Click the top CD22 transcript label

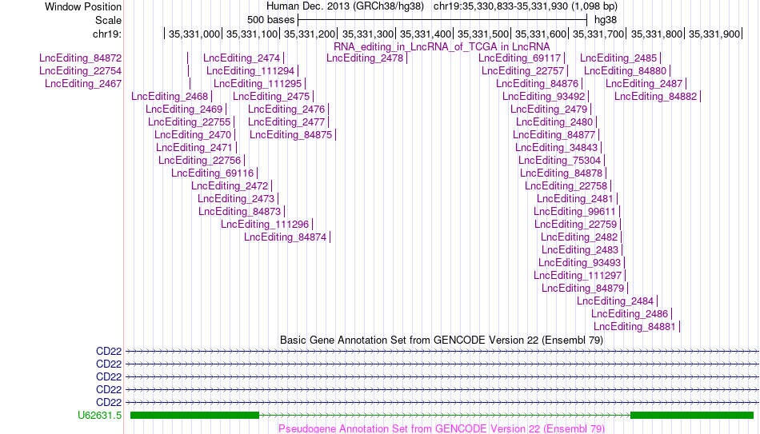pyautogui.click(x=109, y=351)
